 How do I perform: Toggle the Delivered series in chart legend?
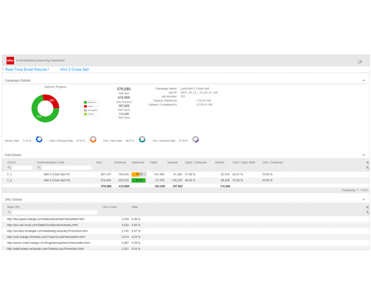point(90,102)
